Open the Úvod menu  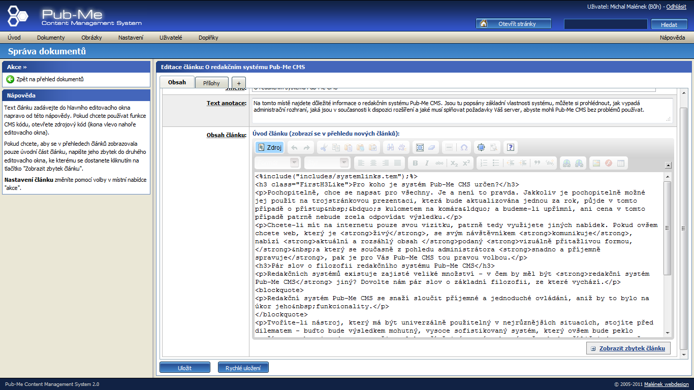[x=14, y=38]
